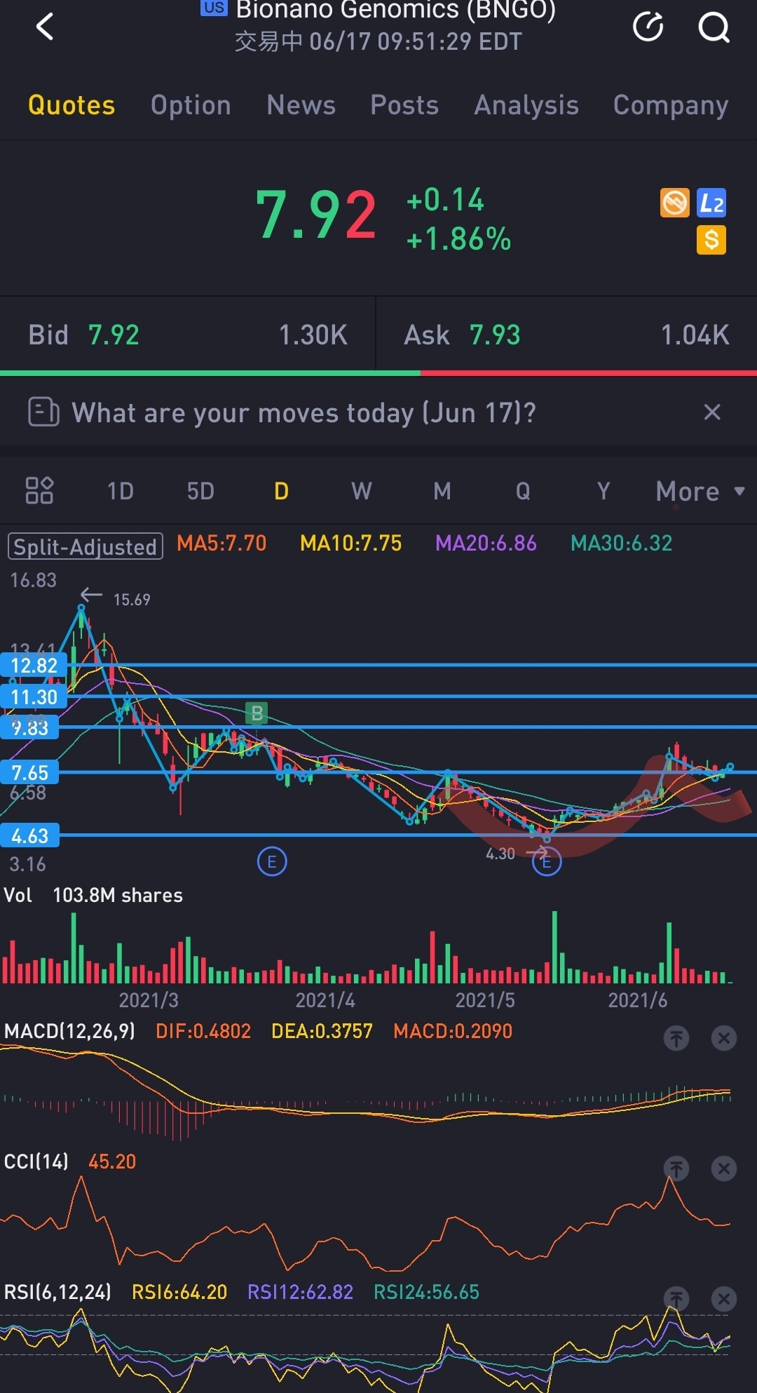This screenshot has height=1393, width=757.
Task: Open the chart layout grid icon
Action: point(39,490)
